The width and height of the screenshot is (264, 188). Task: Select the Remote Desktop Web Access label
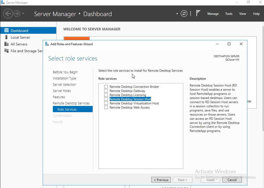tap(130, 108)
